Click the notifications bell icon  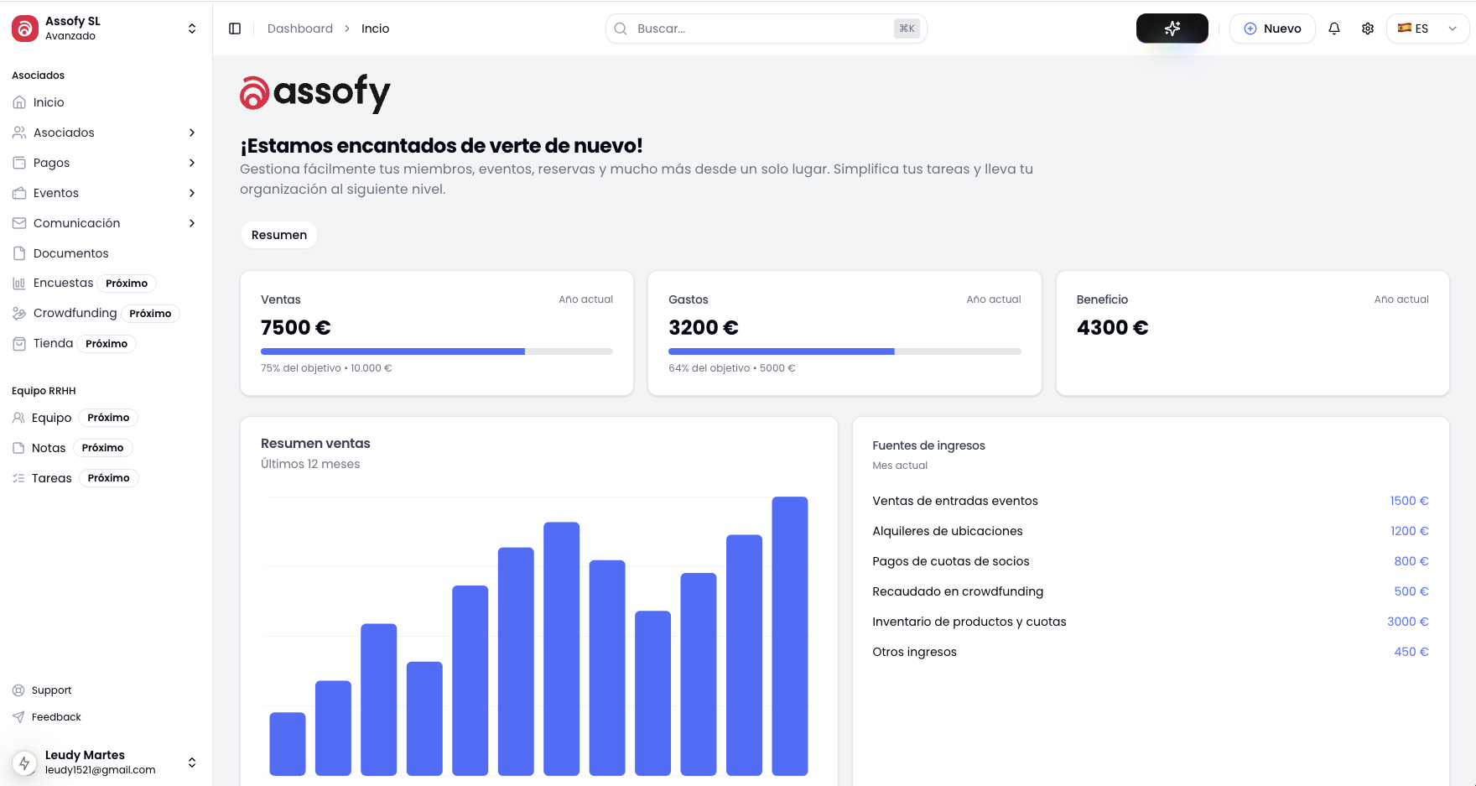coord(1333,28)
